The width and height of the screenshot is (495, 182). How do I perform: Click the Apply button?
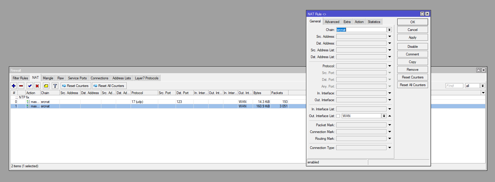[412, 37]
